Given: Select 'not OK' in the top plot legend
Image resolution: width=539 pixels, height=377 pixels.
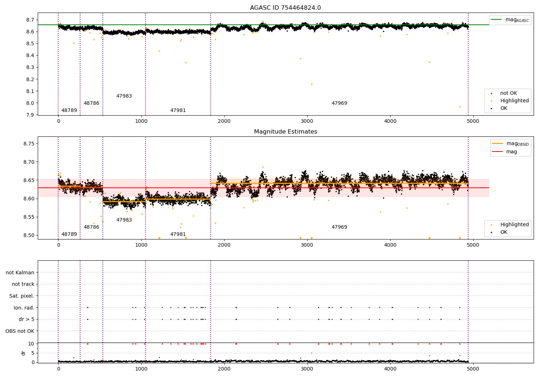Looking at the screenshot, I should (x=508, y=93).
